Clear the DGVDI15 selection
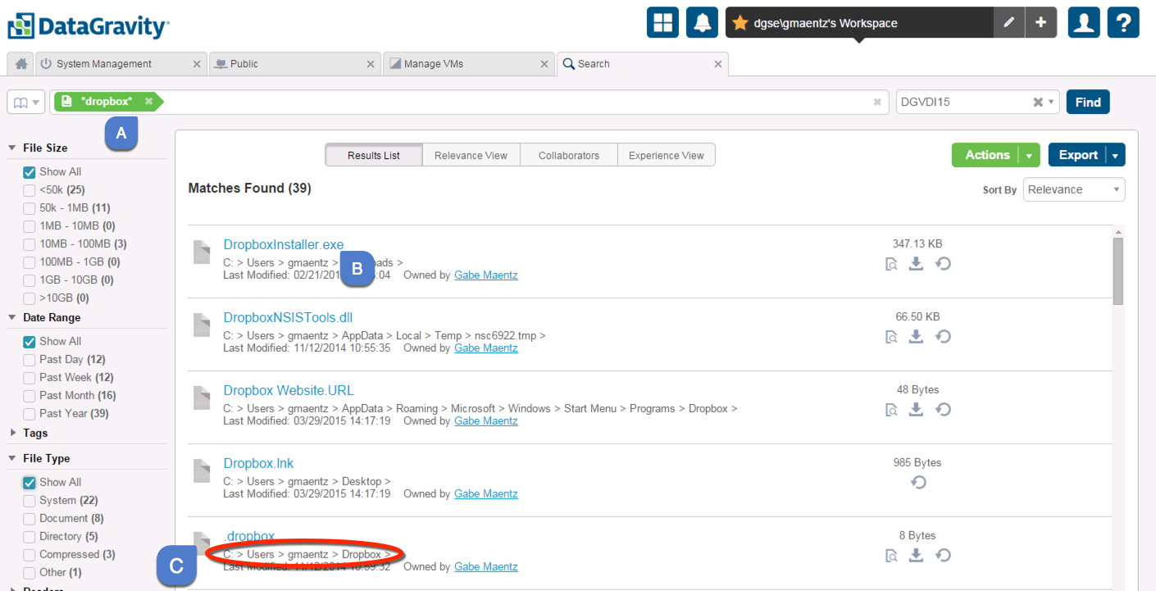 click(1037, 102)
